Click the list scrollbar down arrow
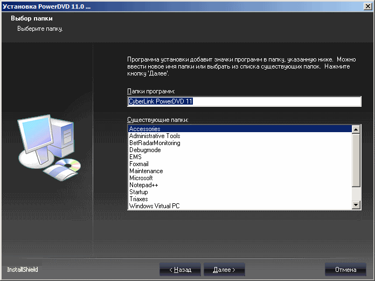Image resolution: width=375 pixels, height=281 pixels. 356,205
